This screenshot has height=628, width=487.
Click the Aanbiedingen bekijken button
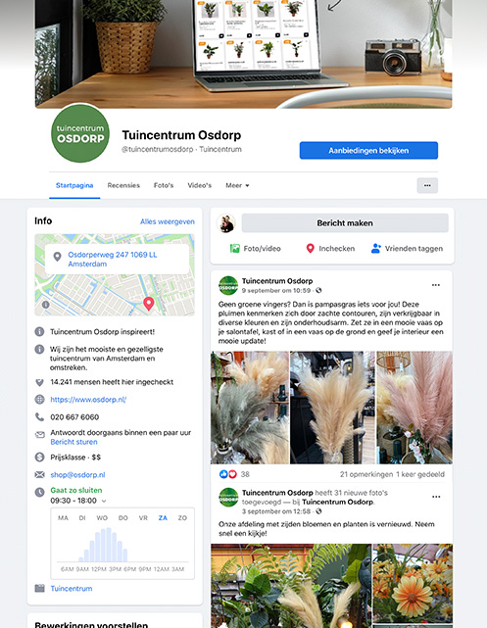(x=368, y=151)
